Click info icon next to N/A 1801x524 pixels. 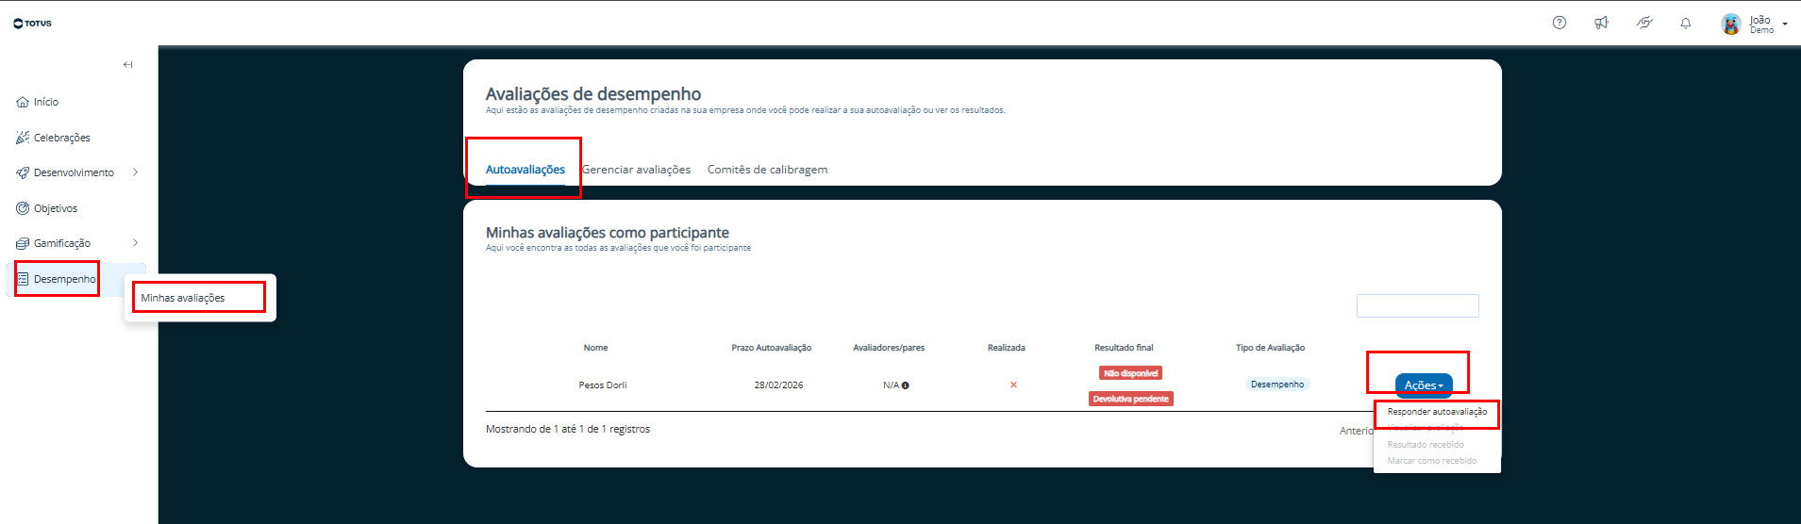click(906, 385)
